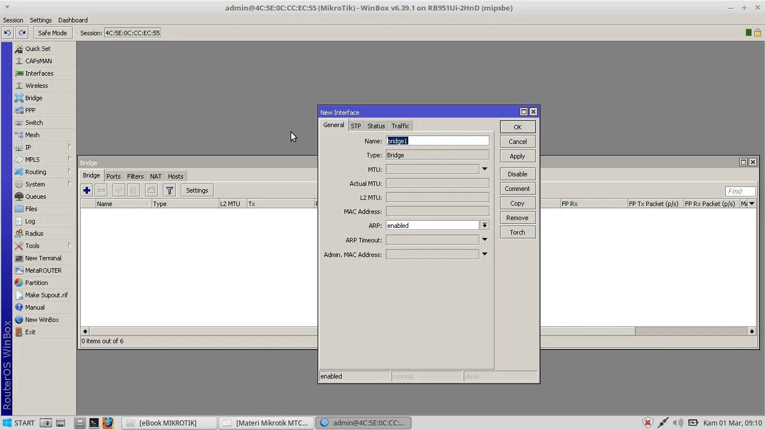Open the Session menu

click(13, 20)
